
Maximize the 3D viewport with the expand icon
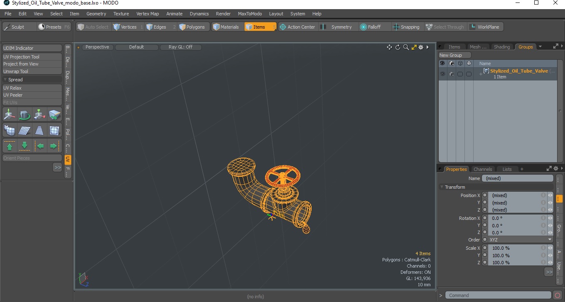click(x=414, y=47)
